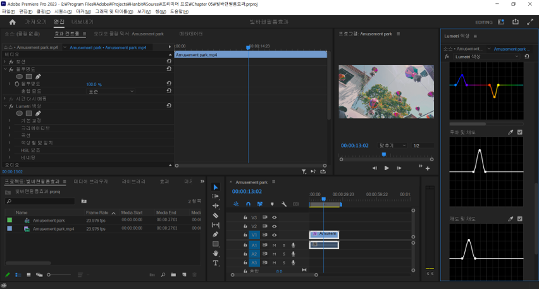Screen dimensions: 539x289
Task: Mute audio track A1
Action: tap(275, 245)
